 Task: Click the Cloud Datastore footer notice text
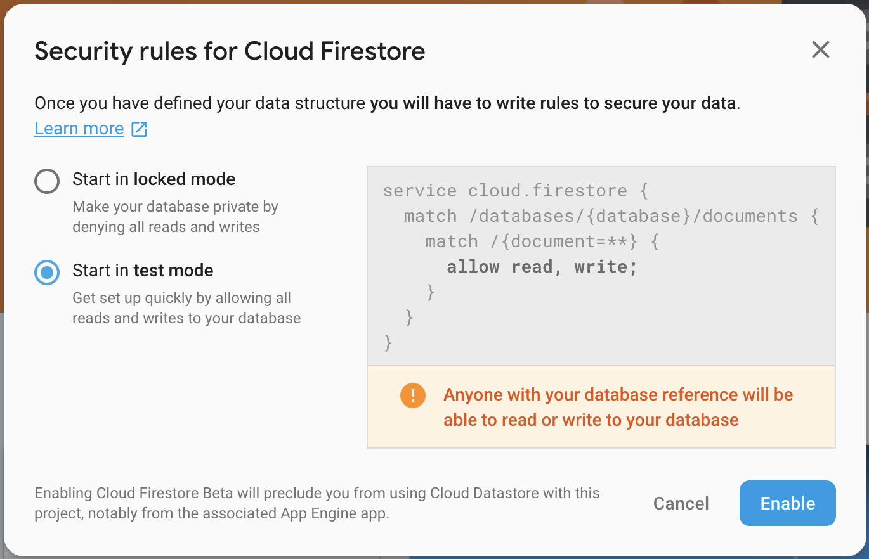(317, 503)
